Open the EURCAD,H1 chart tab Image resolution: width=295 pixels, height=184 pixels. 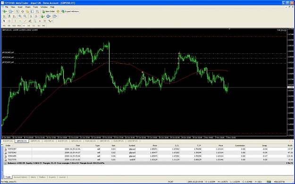(90, 141)
